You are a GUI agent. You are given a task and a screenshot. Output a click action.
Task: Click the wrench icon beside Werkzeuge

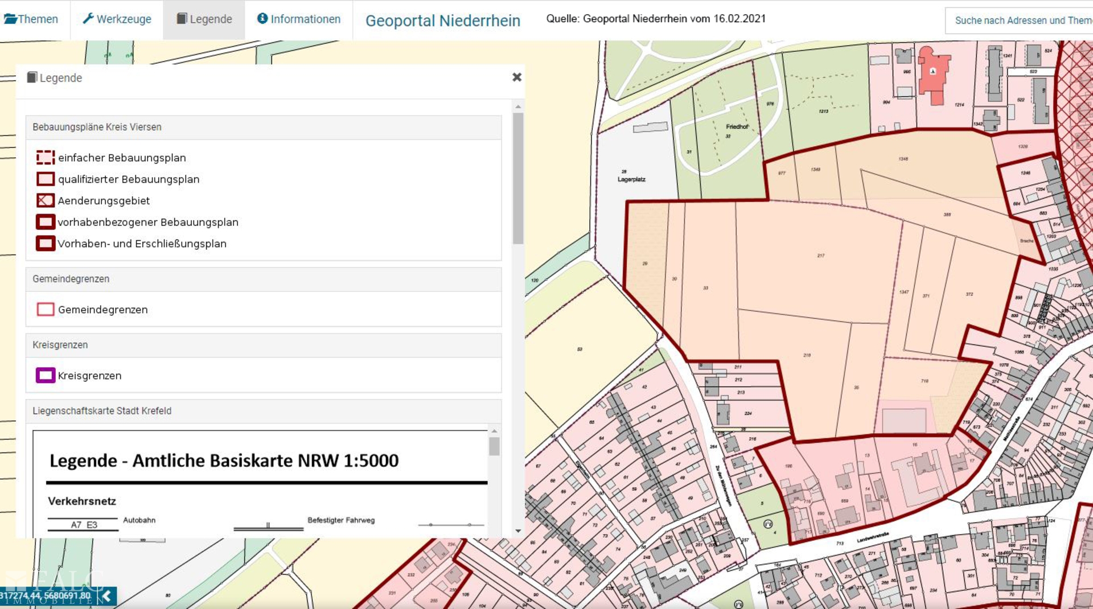[88, 18]
